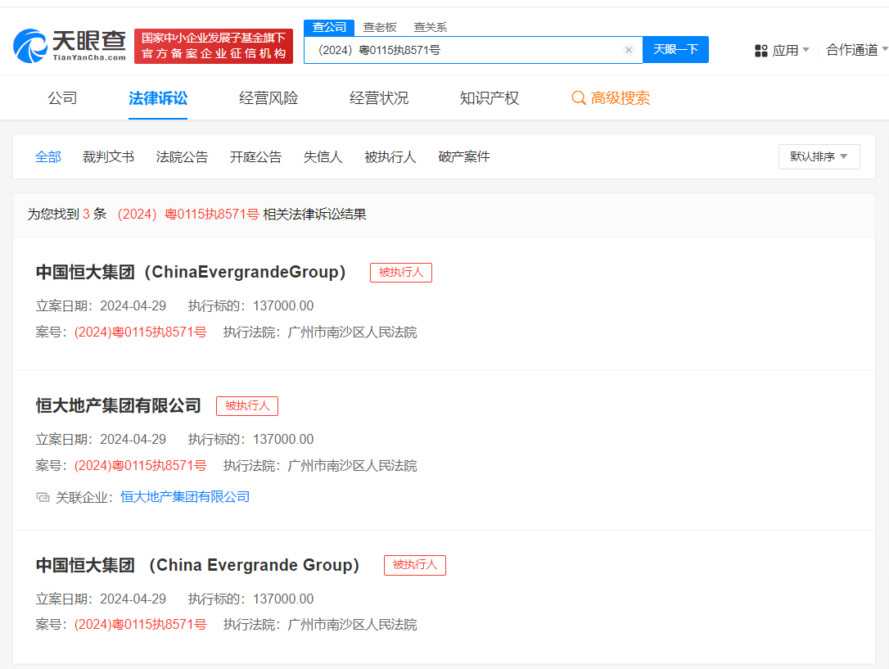This screenshot has height=669, width=889.
Task: Click 被执行人 tag beside 恒大地产集团有限公司 title
Action: [x=247, y=406]
